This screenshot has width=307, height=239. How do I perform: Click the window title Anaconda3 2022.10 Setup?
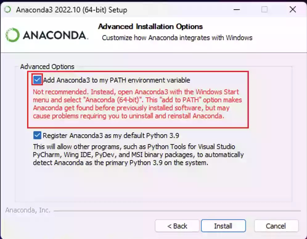[71, 10]
